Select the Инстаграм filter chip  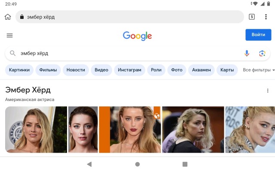pos(130,70)
